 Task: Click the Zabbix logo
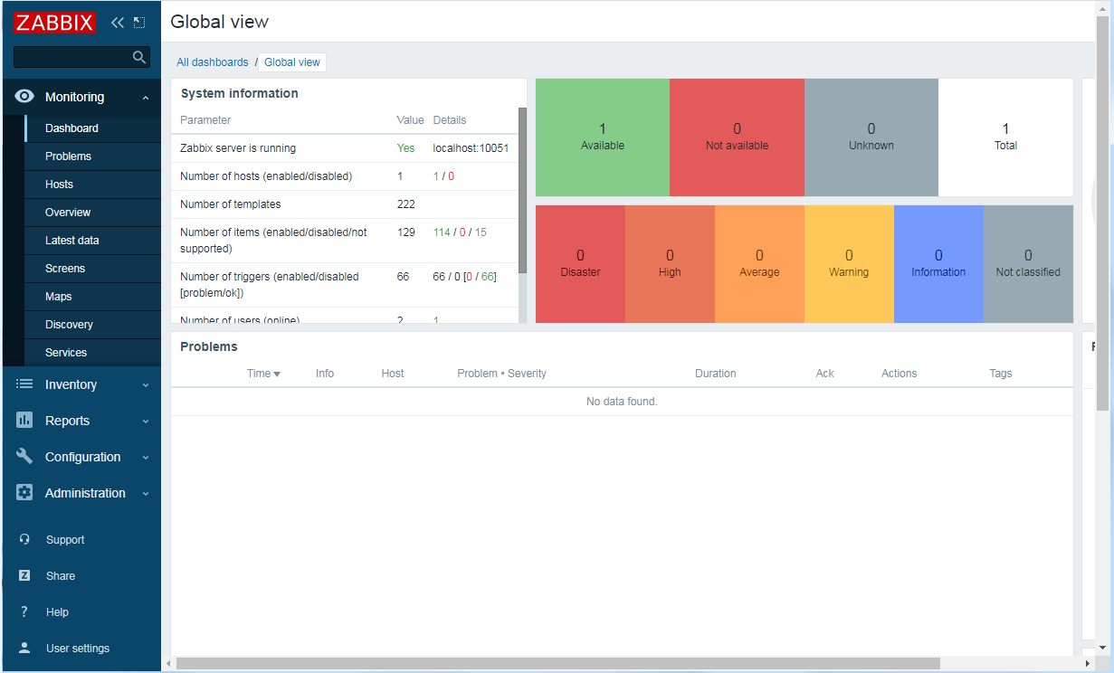pos(54,23)
